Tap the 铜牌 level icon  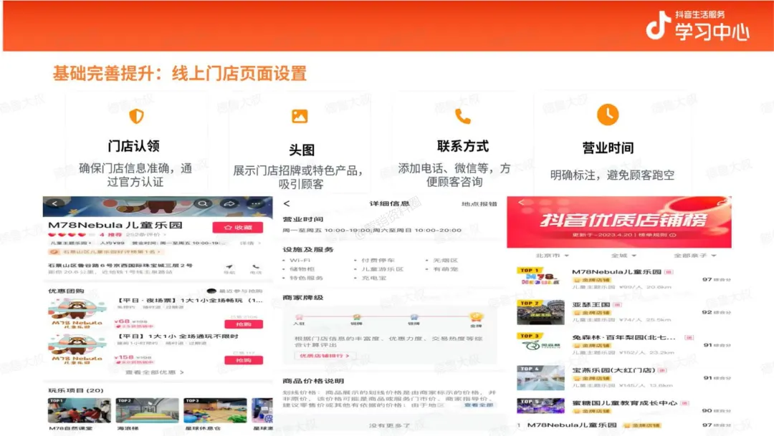356,319
